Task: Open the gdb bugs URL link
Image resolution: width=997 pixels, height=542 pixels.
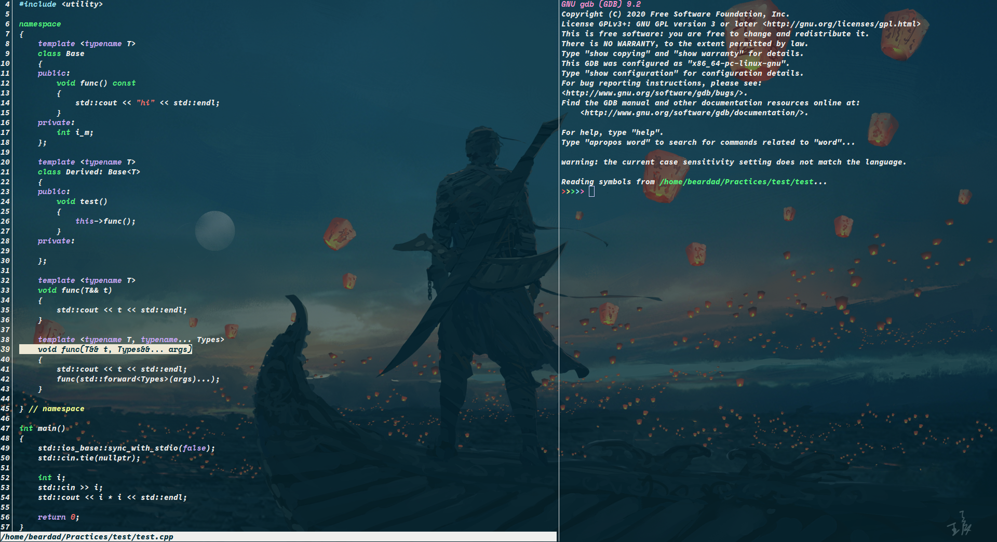Action: (652, 93)
